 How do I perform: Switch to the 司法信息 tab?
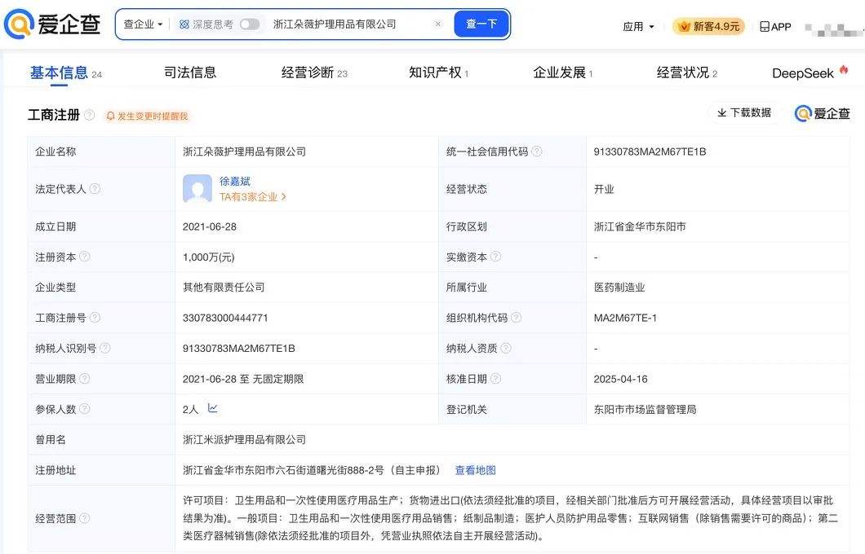click(x=189, y=72)
